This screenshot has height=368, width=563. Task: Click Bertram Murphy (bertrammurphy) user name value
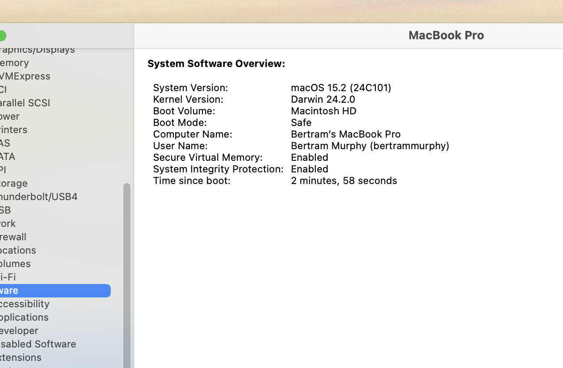coord(370,146)
